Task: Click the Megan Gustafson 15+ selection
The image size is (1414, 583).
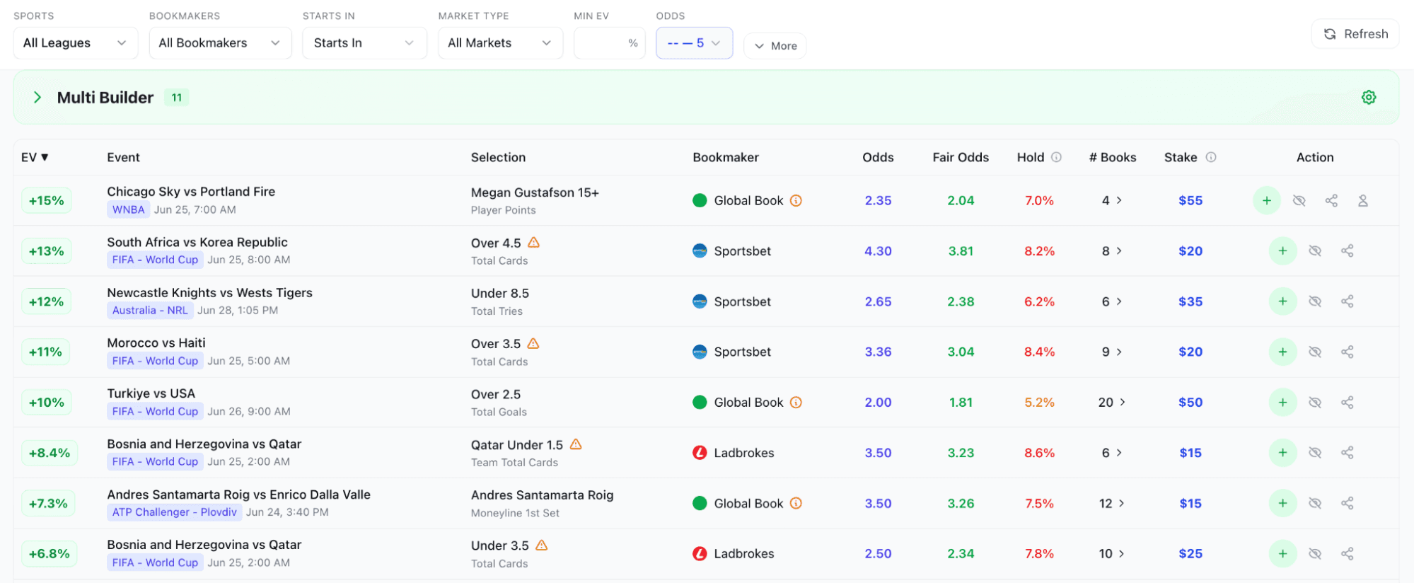Action: click(x=535, y=192)
